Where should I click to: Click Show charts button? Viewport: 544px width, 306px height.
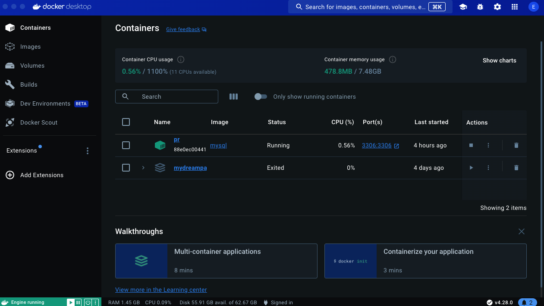click(x=499, y=60)
